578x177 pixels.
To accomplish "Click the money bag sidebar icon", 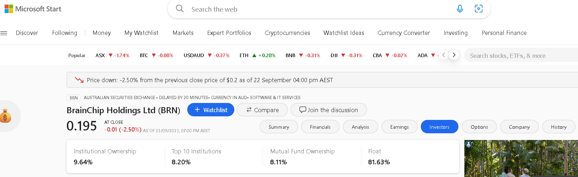I will click(x=6, y=116).
